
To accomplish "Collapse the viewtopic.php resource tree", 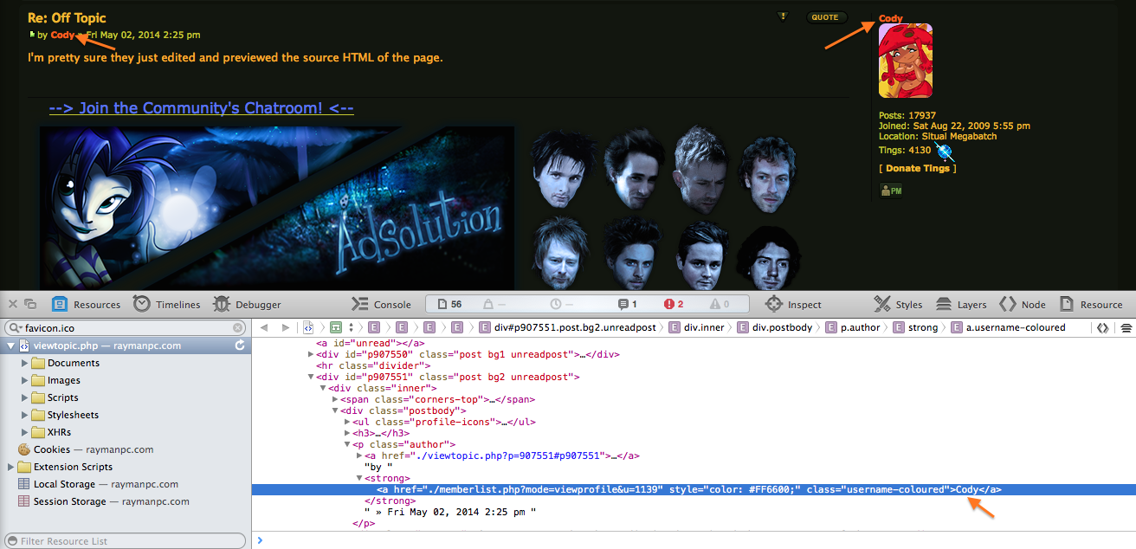I will (10, 346).
